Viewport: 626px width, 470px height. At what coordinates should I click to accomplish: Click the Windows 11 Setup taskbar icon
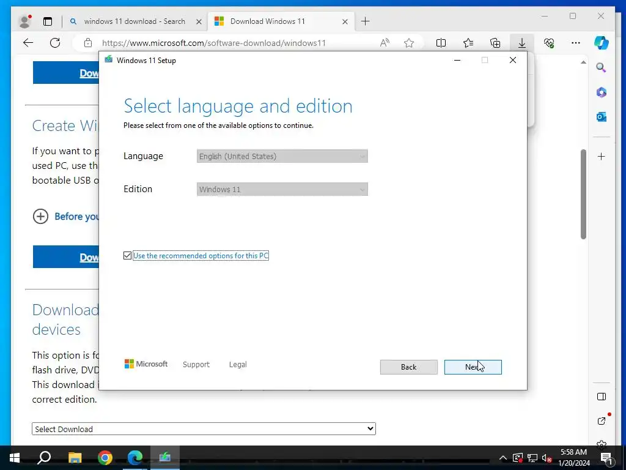tap(165, 458)
